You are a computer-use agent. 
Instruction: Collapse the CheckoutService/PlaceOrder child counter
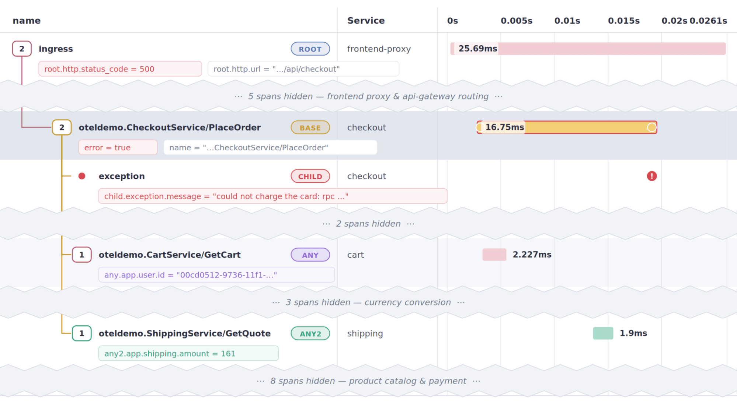[x=62, y=127]
